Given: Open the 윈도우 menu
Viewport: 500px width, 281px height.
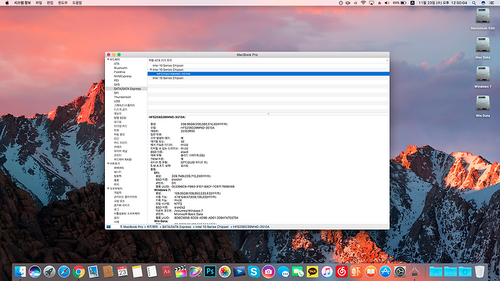Looking at the screenshot, I should (62, 3).
